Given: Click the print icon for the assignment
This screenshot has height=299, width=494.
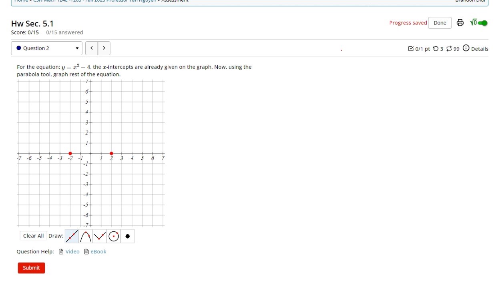Looking at the screenshot, I should tap(460, 23).
